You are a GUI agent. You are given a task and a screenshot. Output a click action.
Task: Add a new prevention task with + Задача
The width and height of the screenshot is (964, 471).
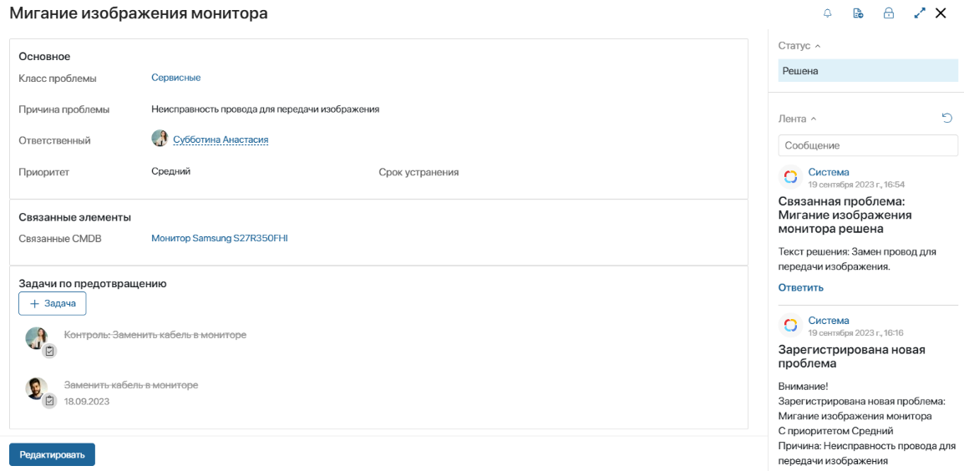tap(53, 304)
